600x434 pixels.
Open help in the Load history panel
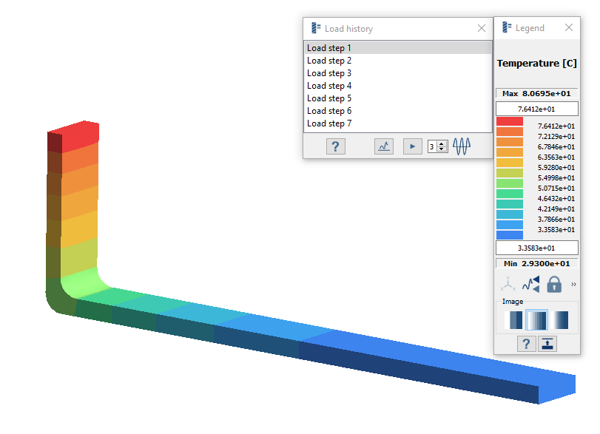(335, 146)
